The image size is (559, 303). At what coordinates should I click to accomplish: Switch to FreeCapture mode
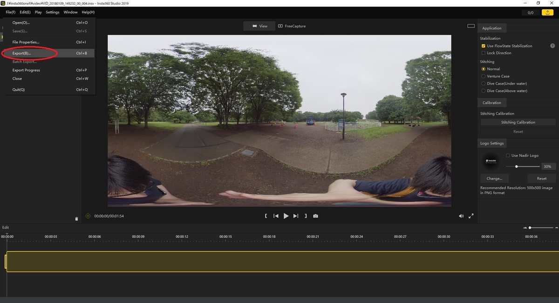(x=292, y=26)
